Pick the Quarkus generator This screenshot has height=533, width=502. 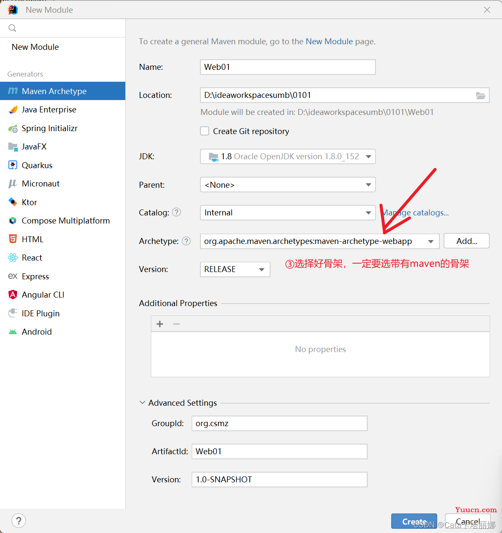coord(63,165)
